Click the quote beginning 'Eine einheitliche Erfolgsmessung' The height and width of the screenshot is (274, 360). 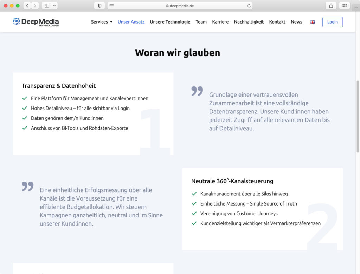coord(101,207)
